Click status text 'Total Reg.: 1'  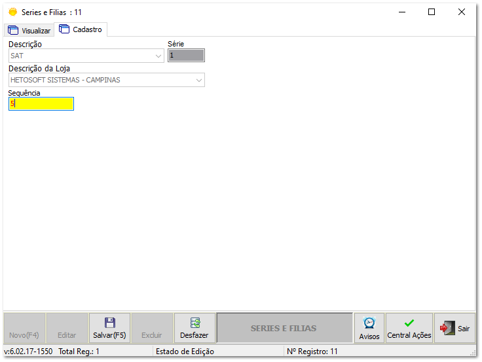pyautogui.click(x=79, y=352)
